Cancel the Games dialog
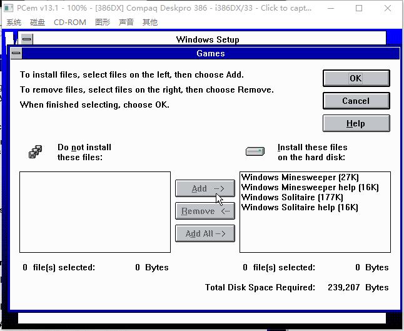The height and width of the screenshot is (331, 404). click(356, 101)
